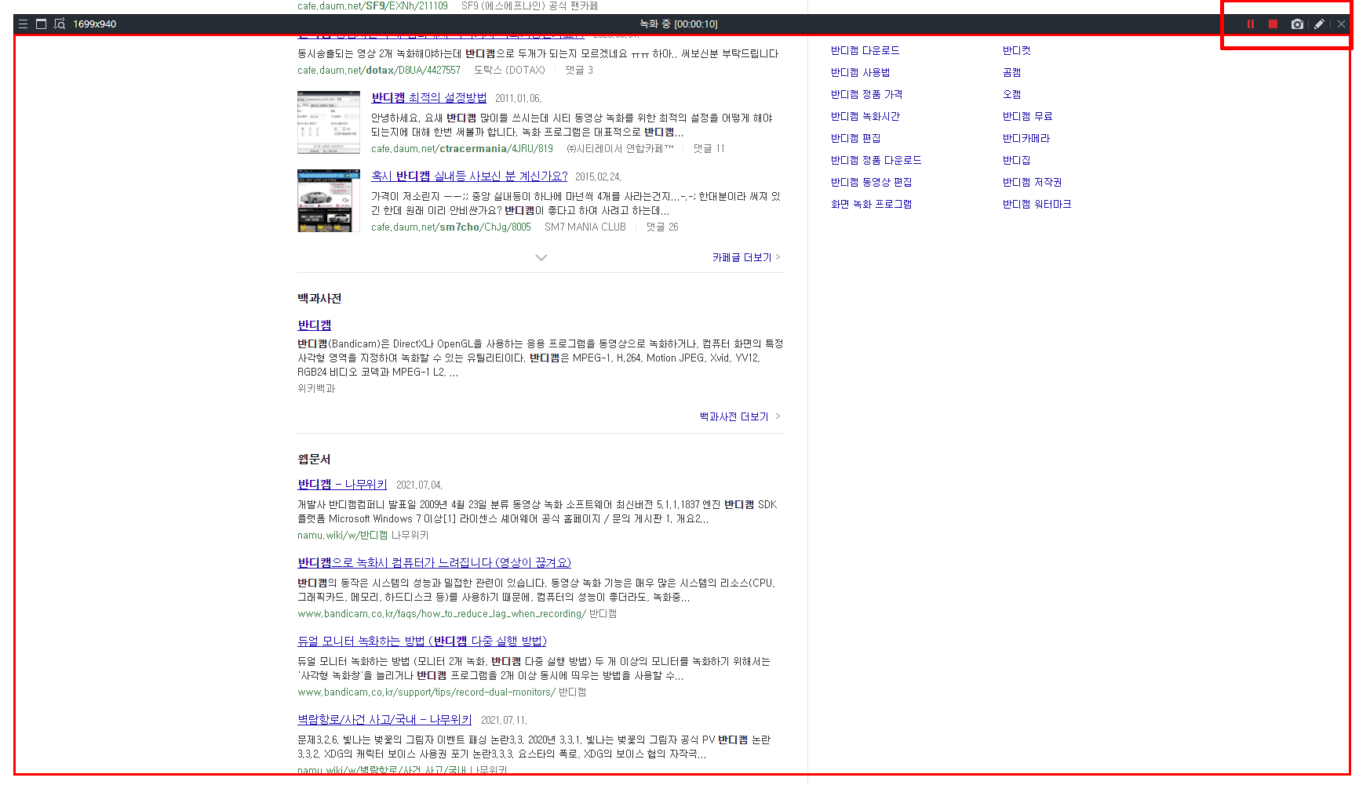Click namu.wiki/w/반디캠 URL
This screenshot has height=785, width=1370.
tap(342, 536)
